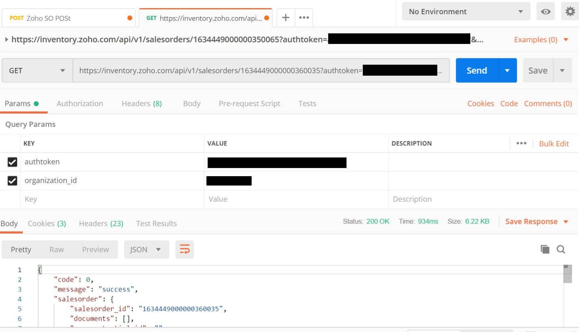
Task: Click the authtoken value cell
Action: click(296, 162)
